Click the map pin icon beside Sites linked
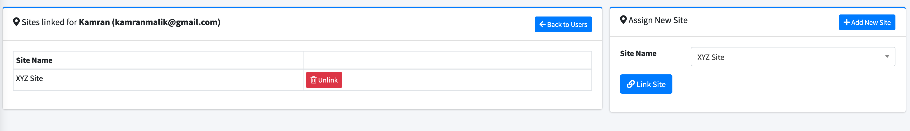This screenshot has height=131, width=910. pos(16,22)
